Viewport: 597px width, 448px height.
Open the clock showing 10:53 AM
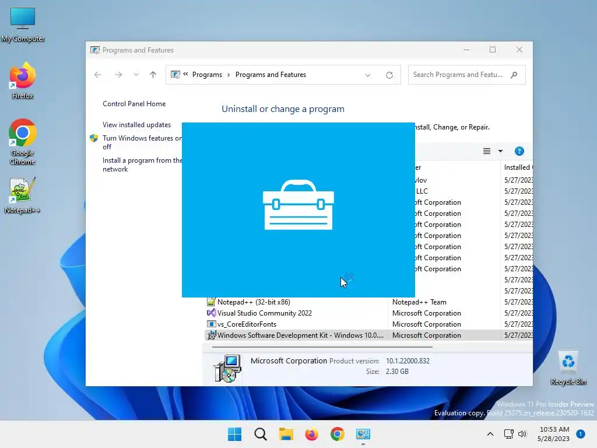pos(554,434)
